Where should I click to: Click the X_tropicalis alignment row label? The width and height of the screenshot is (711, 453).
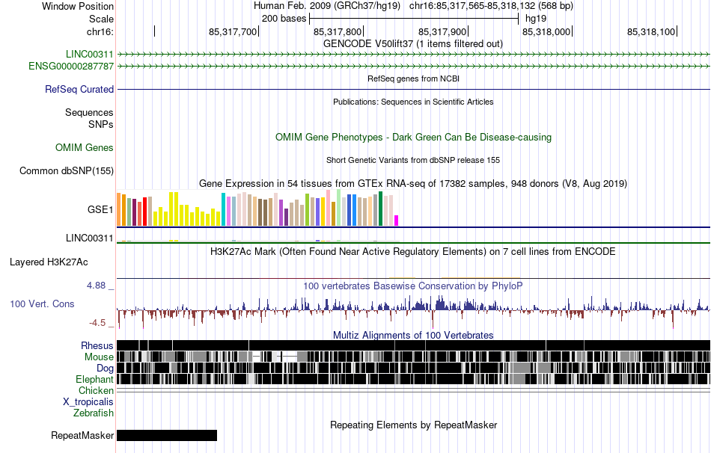point(88,402)
